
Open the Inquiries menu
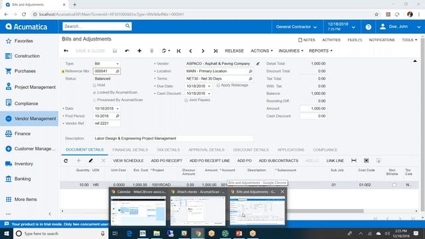coord(291,50)
